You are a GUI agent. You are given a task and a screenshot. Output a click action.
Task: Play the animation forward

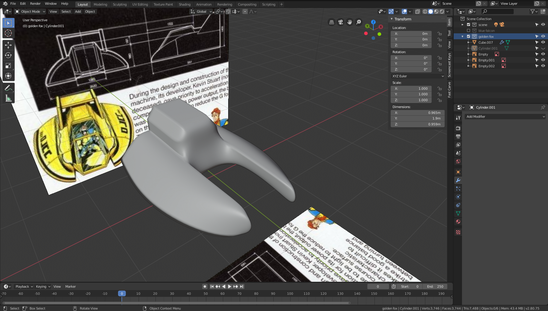point(230,287)
